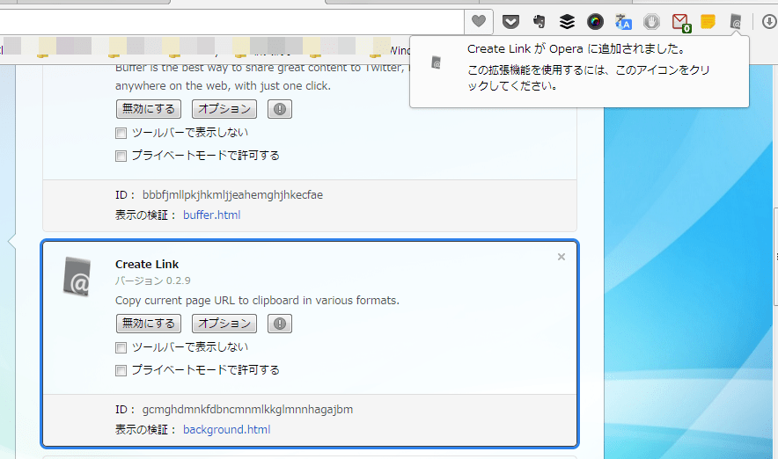
Task: Disable the Buffer extension (無効にする)
Action: [x=149, y=109]
